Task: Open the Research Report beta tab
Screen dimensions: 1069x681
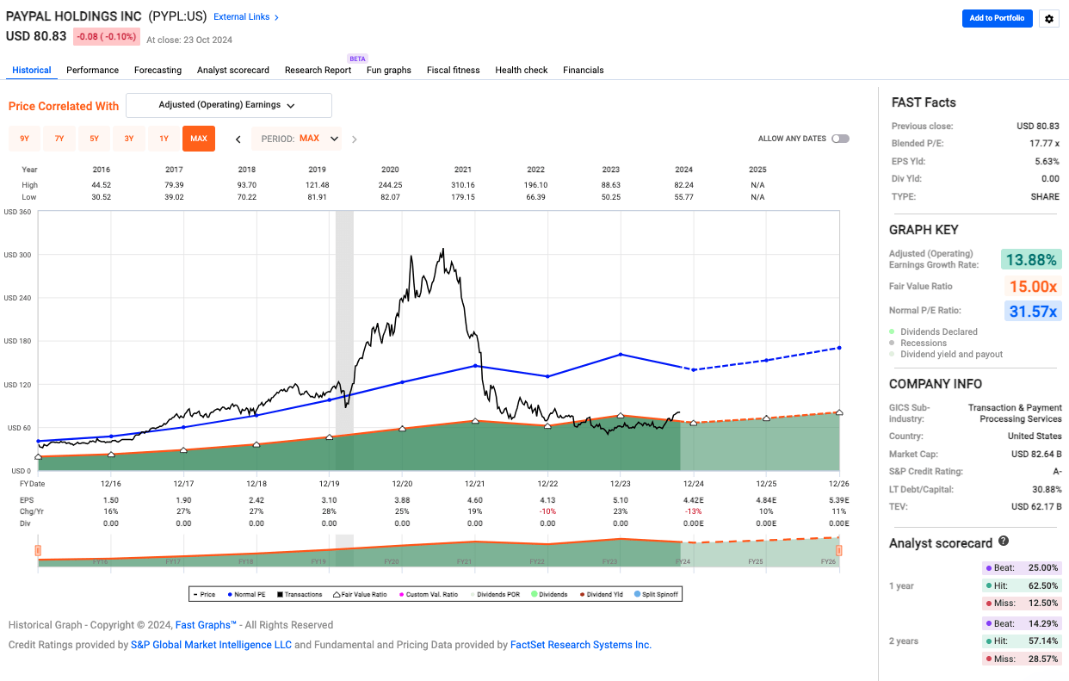Action: [x=318, y=70]
